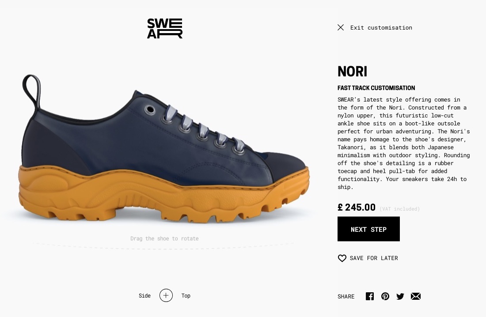Share the shoe via email envelope icon

[x=416, y=296]
